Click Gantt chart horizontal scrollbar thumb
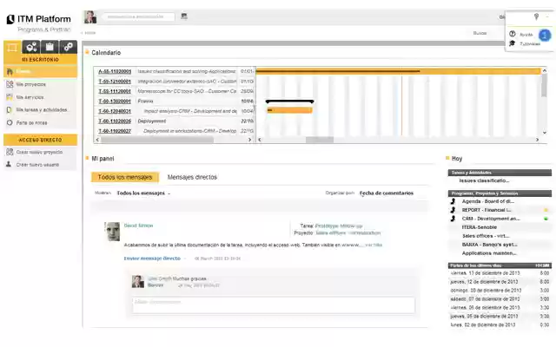 click(320, 140)
